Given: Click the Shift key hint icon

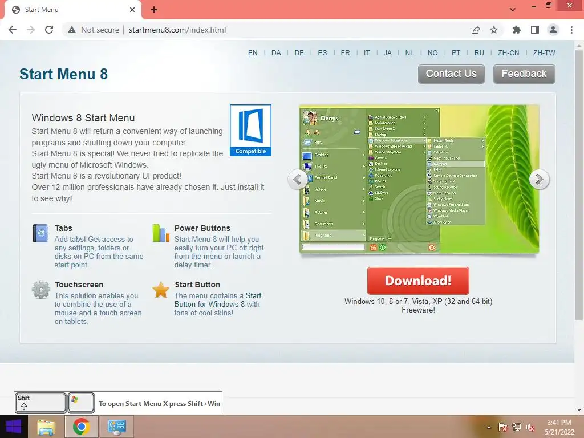Looking at the screenshot, I should tap(40, 403).
